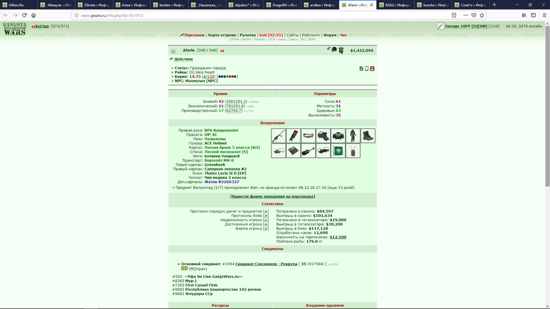Click the red contact card icon
Image resolution: width=550 pixels, height=309 pixels.
coord(372,69)
